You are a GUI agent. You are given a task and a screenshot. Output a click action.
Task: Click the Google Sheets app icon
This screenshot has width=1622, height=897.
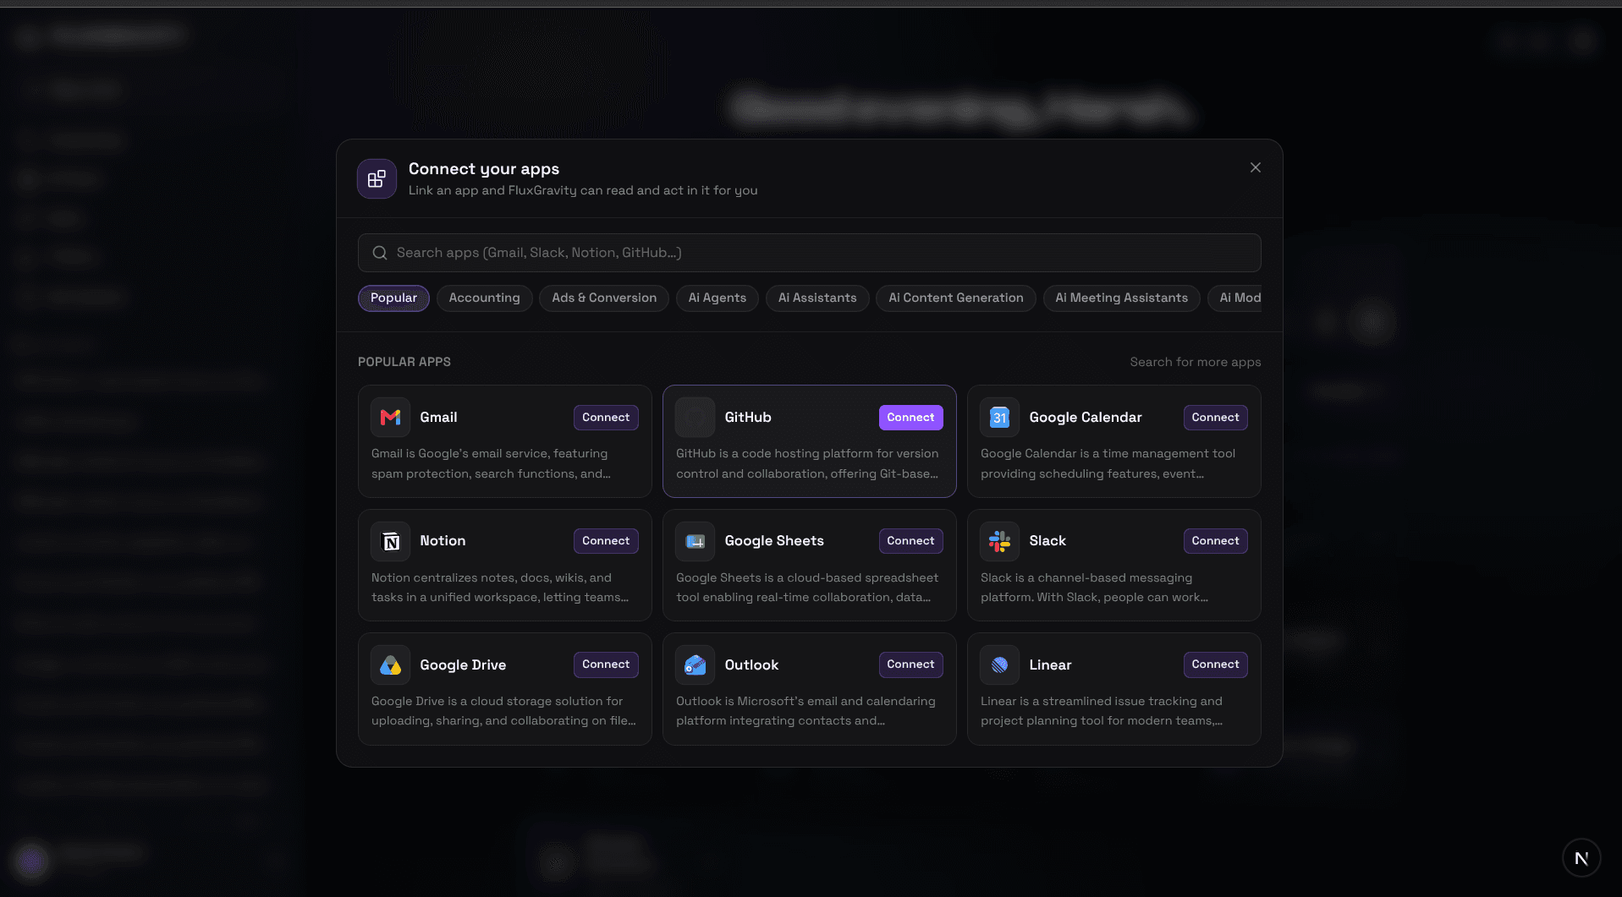coord(695,541)
